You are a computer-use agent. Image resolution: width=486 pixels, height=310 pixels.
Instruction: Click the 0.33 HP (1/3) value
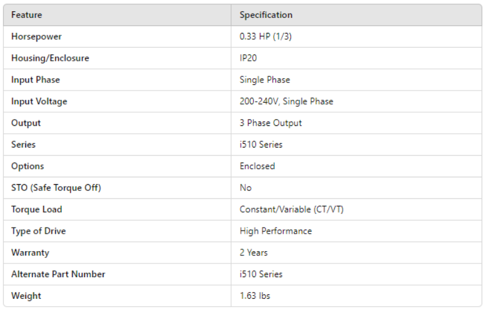pyautogui.click(x=266, y=37)
